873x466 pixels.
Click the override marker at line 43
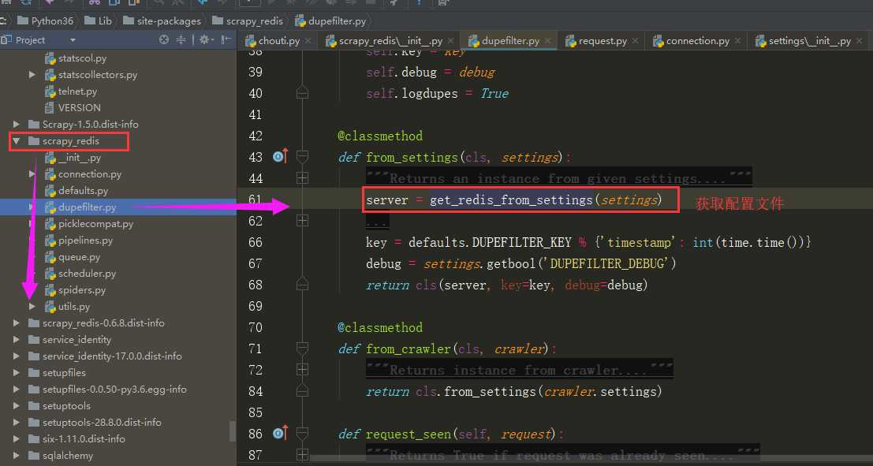(281, 157)
